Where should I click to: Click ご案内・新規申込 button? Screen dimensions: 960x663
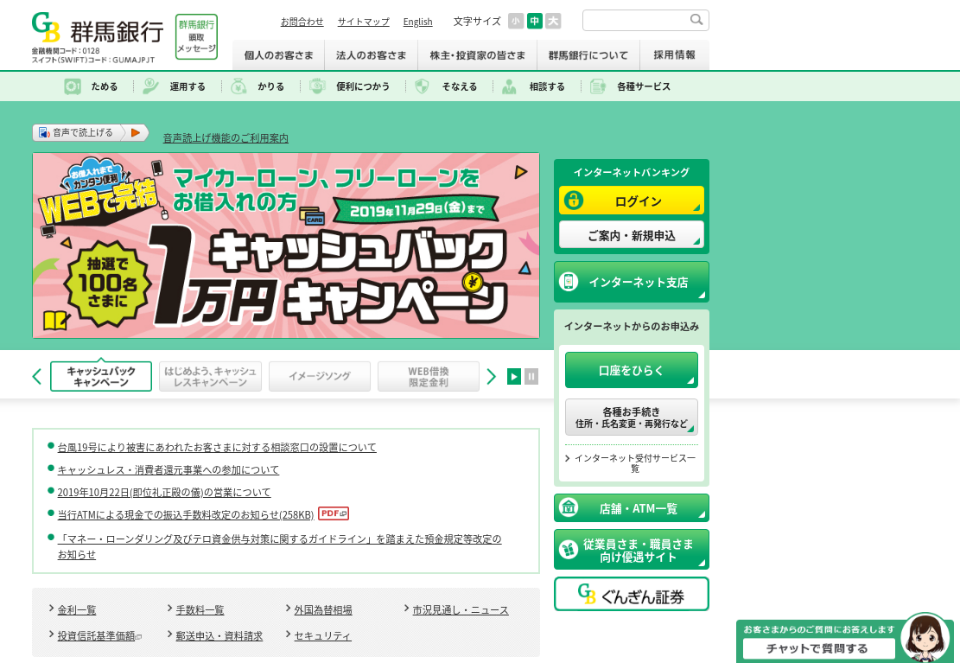(632, 235)
